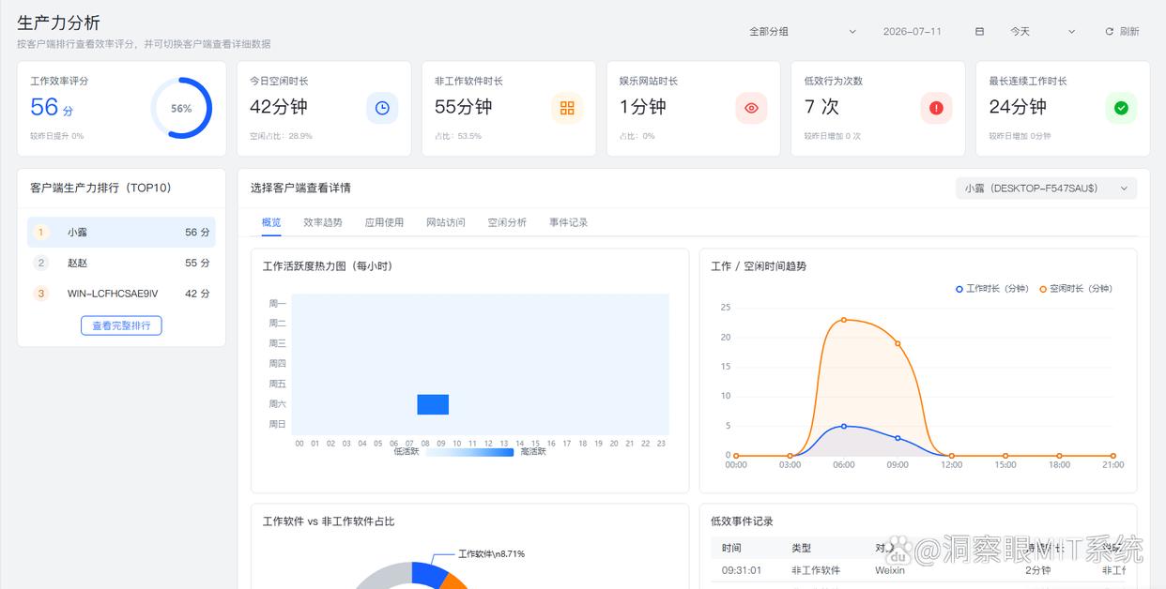Click the 1分钟 entertainment site value
1166x589 pixels.
[643, 107]
